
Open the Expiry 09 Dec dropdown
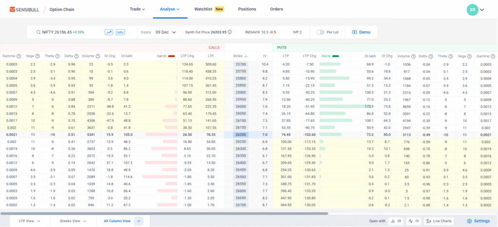tap(165, 32)
